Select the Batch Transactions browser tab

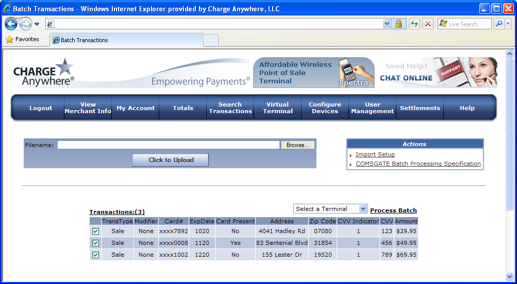(x=126, y=40)
